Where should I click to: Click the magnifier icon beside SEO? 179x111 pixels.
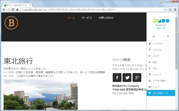(150, 68)
